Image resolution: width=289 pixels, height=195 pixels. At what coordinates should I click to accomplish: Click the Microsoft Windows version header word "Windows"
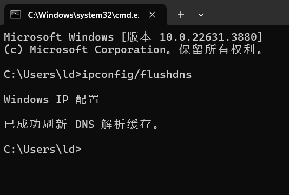click(x=91, y=37)
